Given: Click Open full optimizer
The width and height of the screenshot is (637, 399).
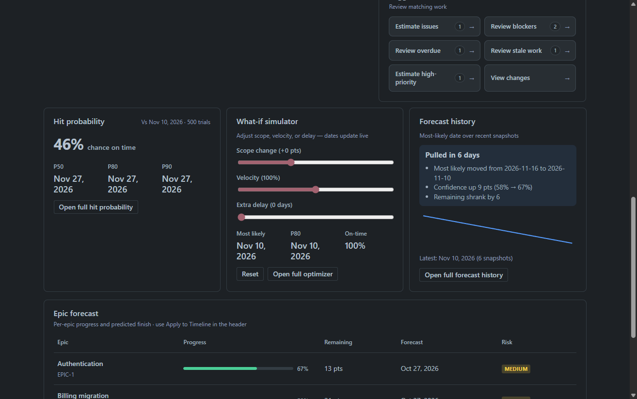Looking at the screenshot, I should [303, 274].
